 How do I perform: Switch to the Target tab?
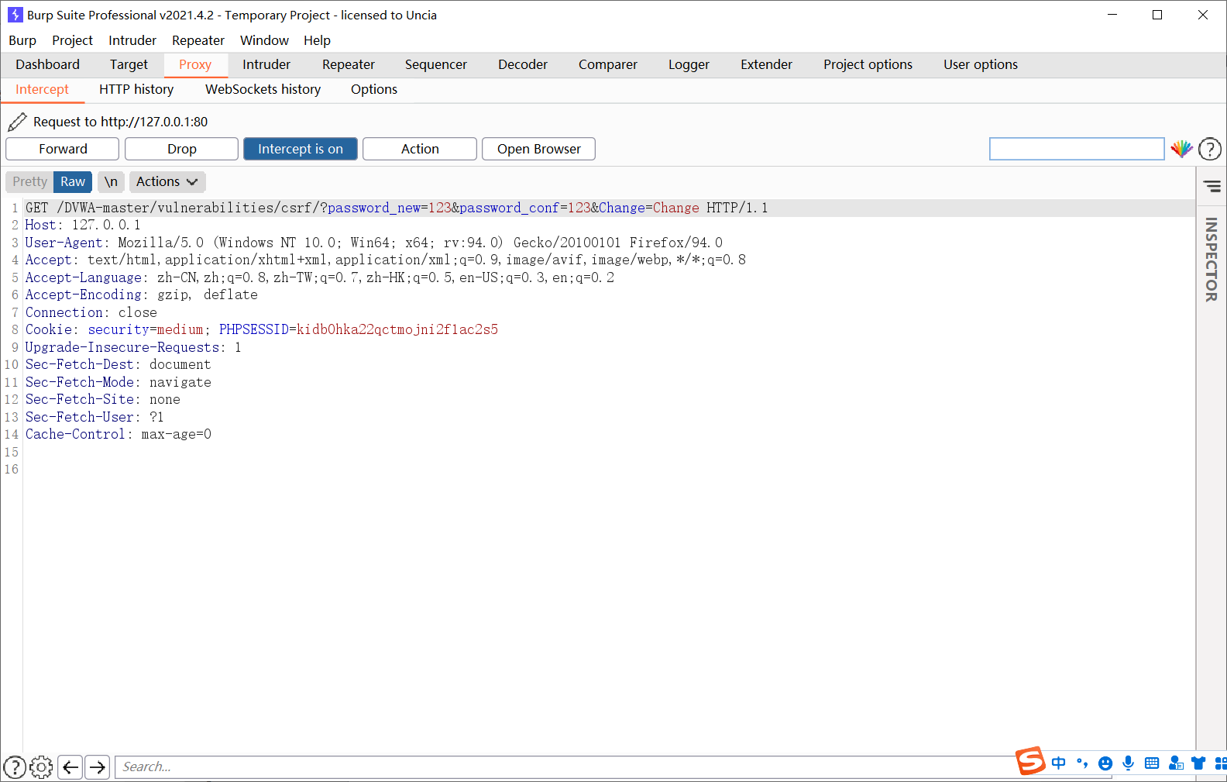coord(129,64)
